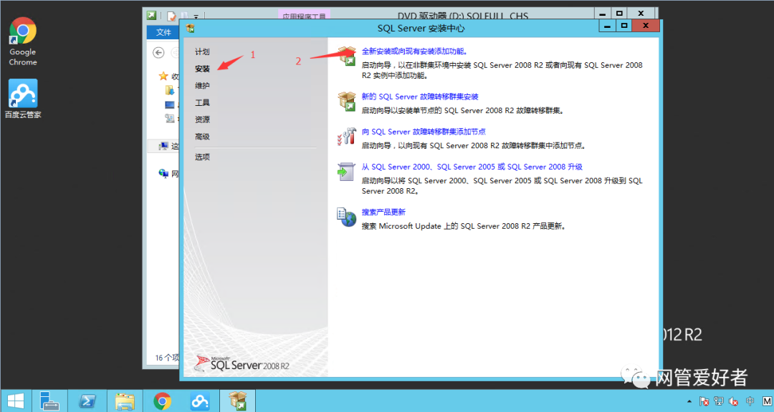Click the search product updates globe icon
774x412 pixels.
pos(347,217)
